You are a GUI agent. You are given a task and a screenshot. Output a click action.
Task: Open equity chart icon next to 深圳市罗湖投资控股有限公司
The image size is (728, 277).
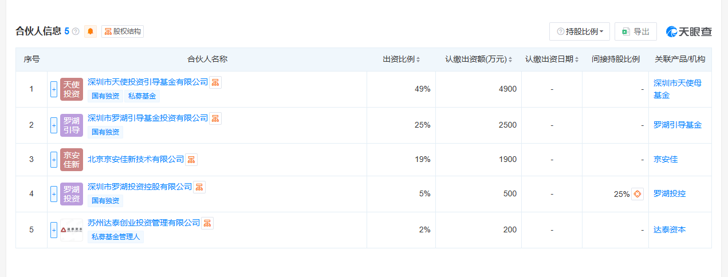click(x=199, y=187)
